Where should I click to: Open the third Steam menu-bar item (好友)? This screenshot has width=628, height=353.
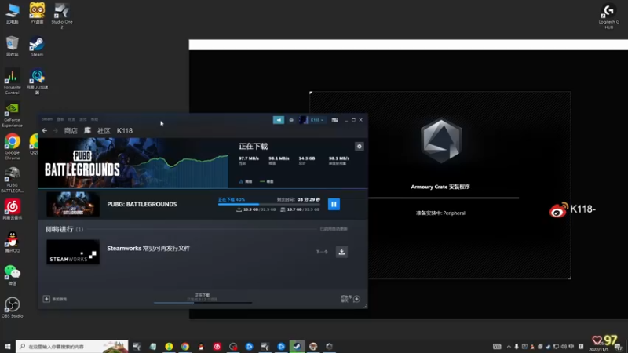click(x=71, y=119)
